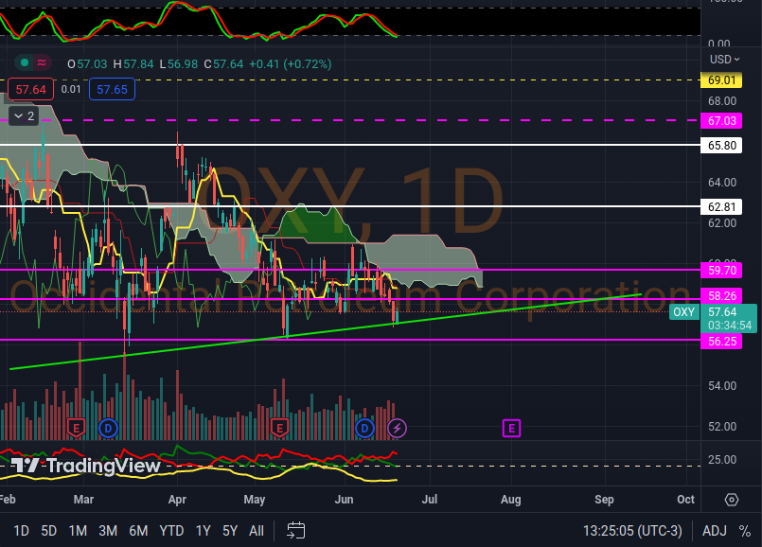Open the blue dividend D marker in March
This screenshot has height=547, width=762.
pos(108,429)
